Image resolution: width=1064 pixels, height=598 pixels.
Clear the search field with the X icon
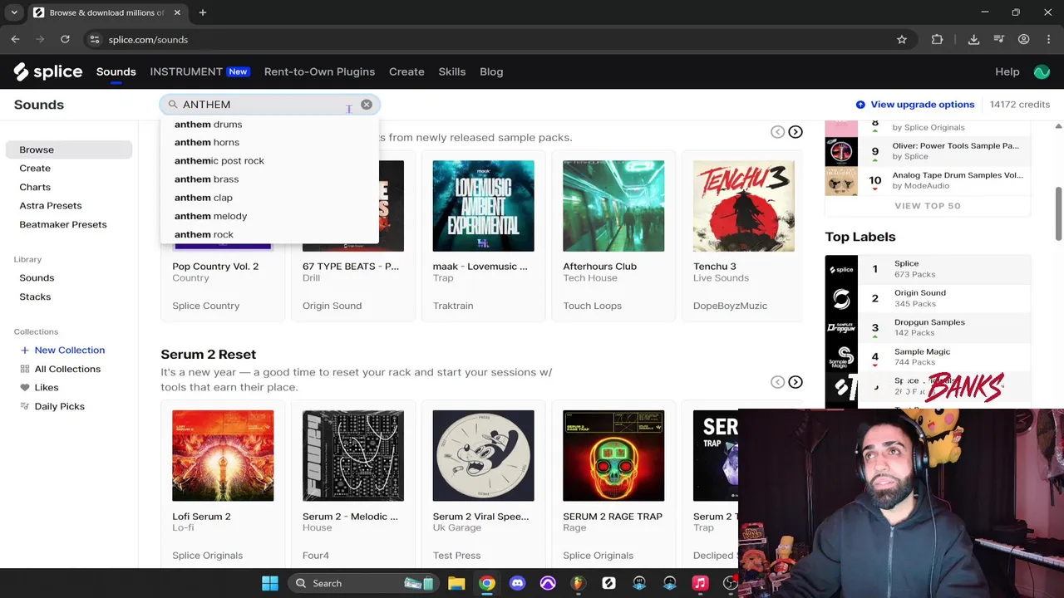click(x=367, y=105)
